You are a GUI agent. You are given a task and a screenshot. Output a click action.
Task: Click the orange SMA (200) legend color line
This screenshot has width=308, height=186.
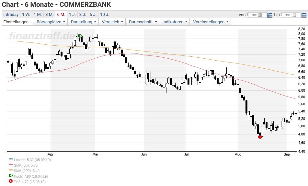(11, 170)
